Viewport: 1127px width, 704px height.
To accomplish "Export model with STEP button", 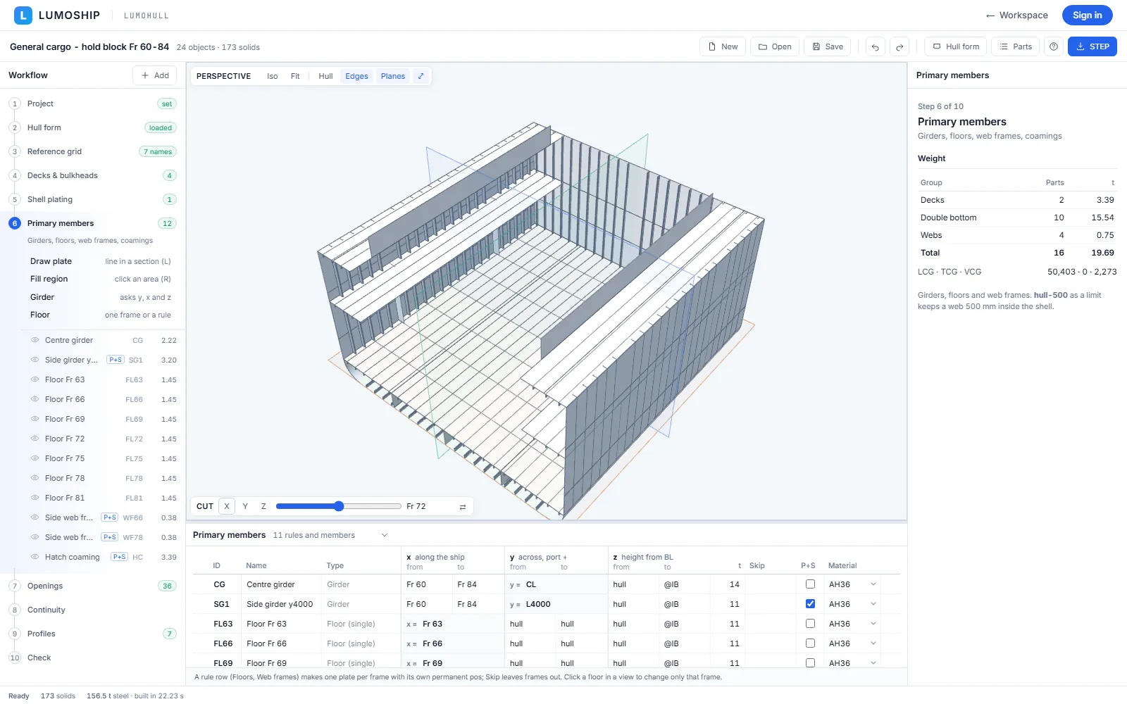I will (1092, 46).
